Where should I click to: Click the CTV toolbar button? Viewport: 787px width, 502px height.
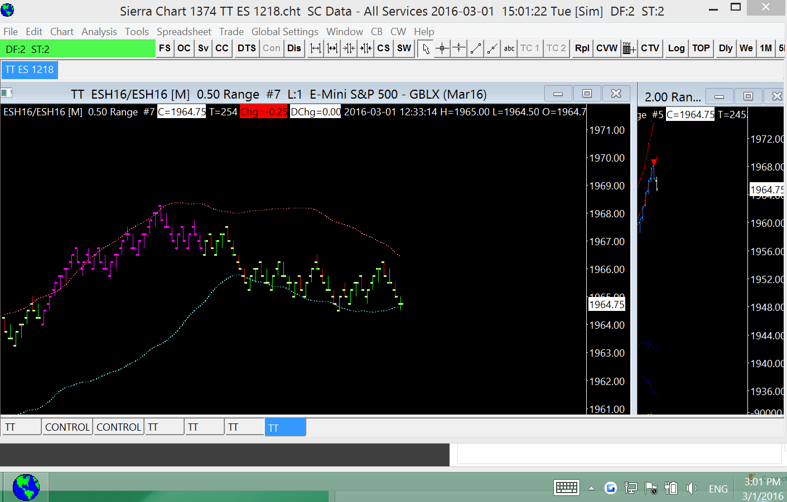[x=650, y=48]
